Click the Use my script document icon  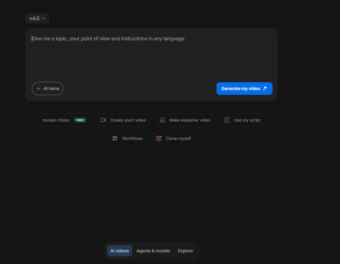(227, 120)
